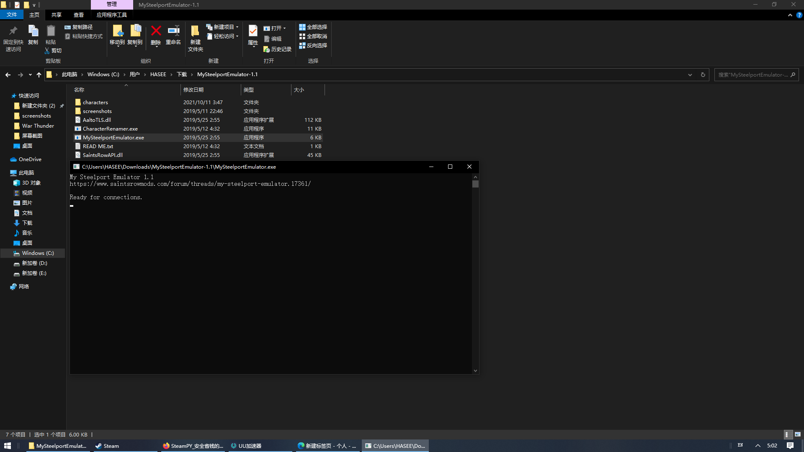Click Windows (C:) in the address breadcrumb
The width and height of the screenshot is (804, 452).
[103, 74]
